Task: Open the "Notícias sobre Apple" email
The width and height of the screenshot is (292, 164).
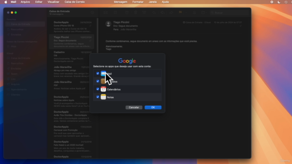Action: pos(72,101)
